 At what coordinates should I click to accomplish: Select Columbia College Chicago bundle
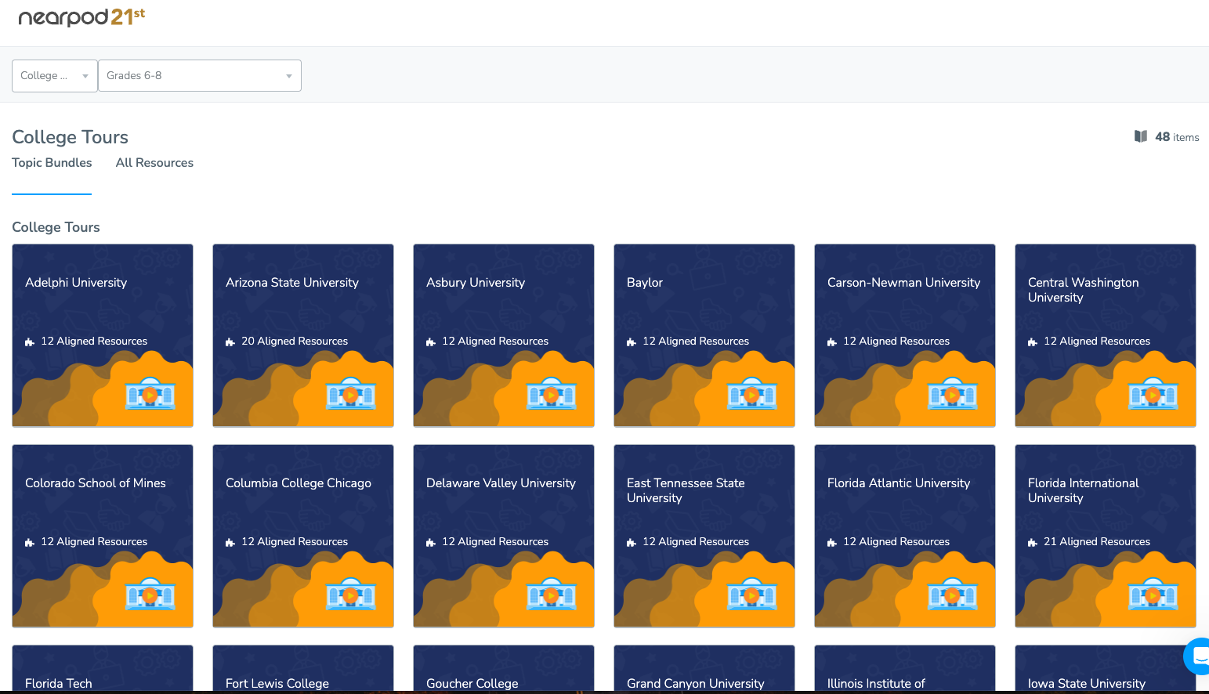coord(303,536)
